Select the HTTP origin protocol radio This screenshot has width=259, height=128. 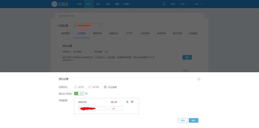pyautogui.click(x=75, y=87)
